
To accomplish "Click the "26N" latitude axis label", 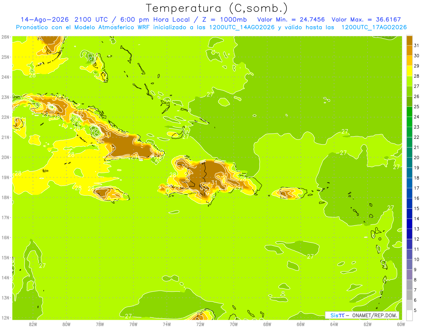I will click(x=6, y=37).
